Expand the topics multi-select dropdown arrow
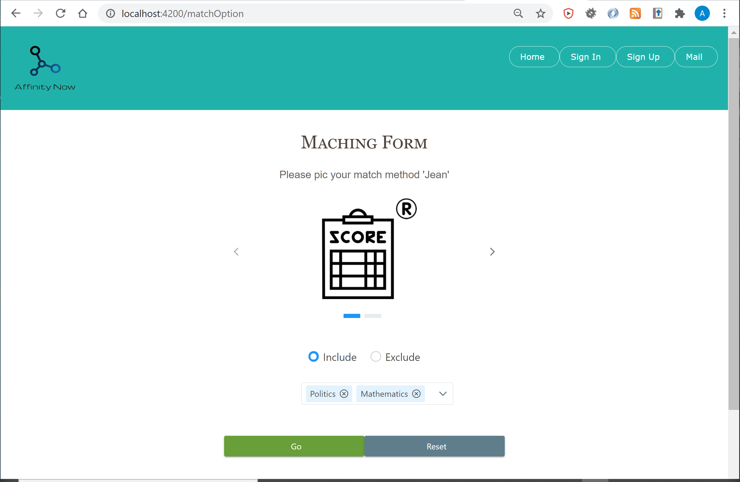 pyautogui.click(x=443, y=394)
